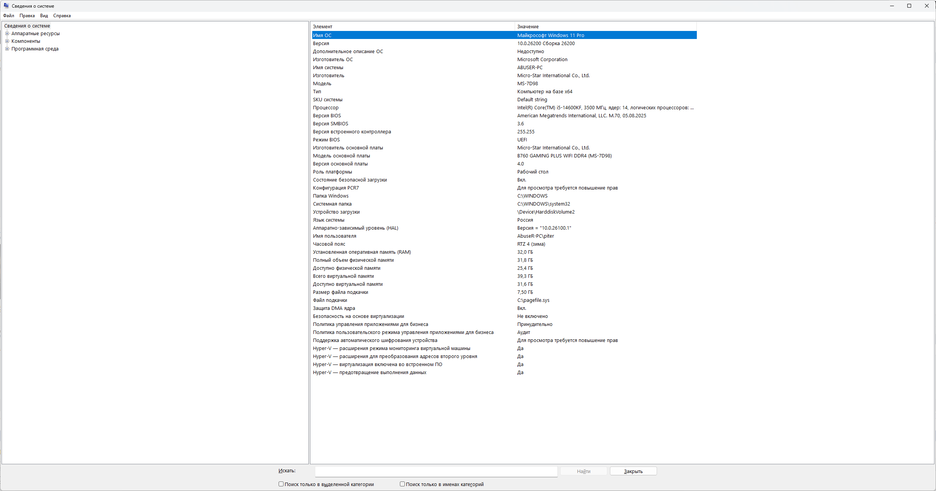
Task: Select the Безопасность на основе виртуализации row
Action: pos(504,316)
